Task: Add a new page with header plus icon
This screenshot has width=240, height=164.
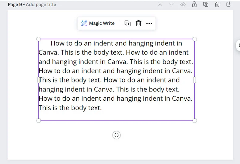Action: 229,4
